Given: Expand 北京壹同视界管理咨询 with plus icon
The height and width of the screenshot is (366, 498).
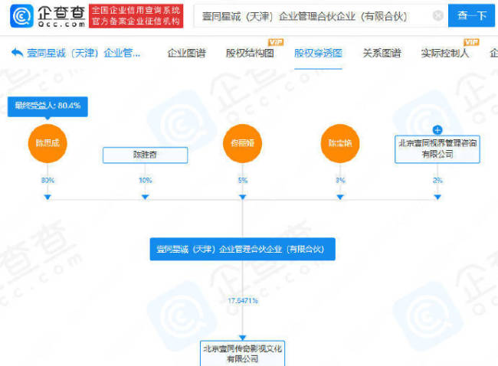Looking at the screenshot, I should (x=437, y=130).
